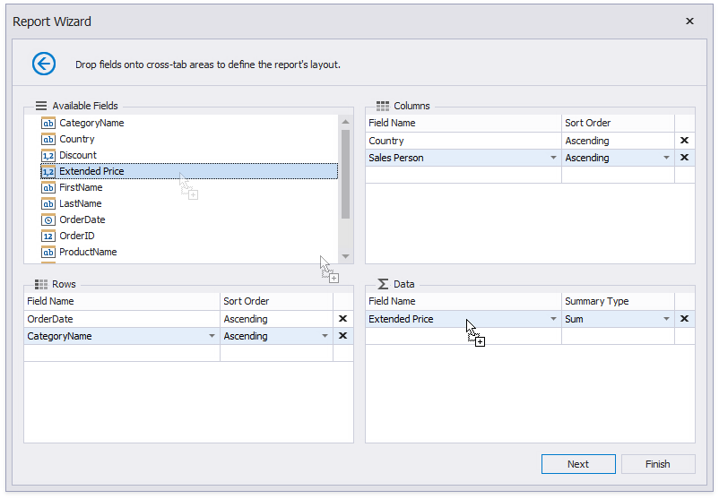
Task: Click the Finish button
Action: pyautogui.click(x=657, y=464)
